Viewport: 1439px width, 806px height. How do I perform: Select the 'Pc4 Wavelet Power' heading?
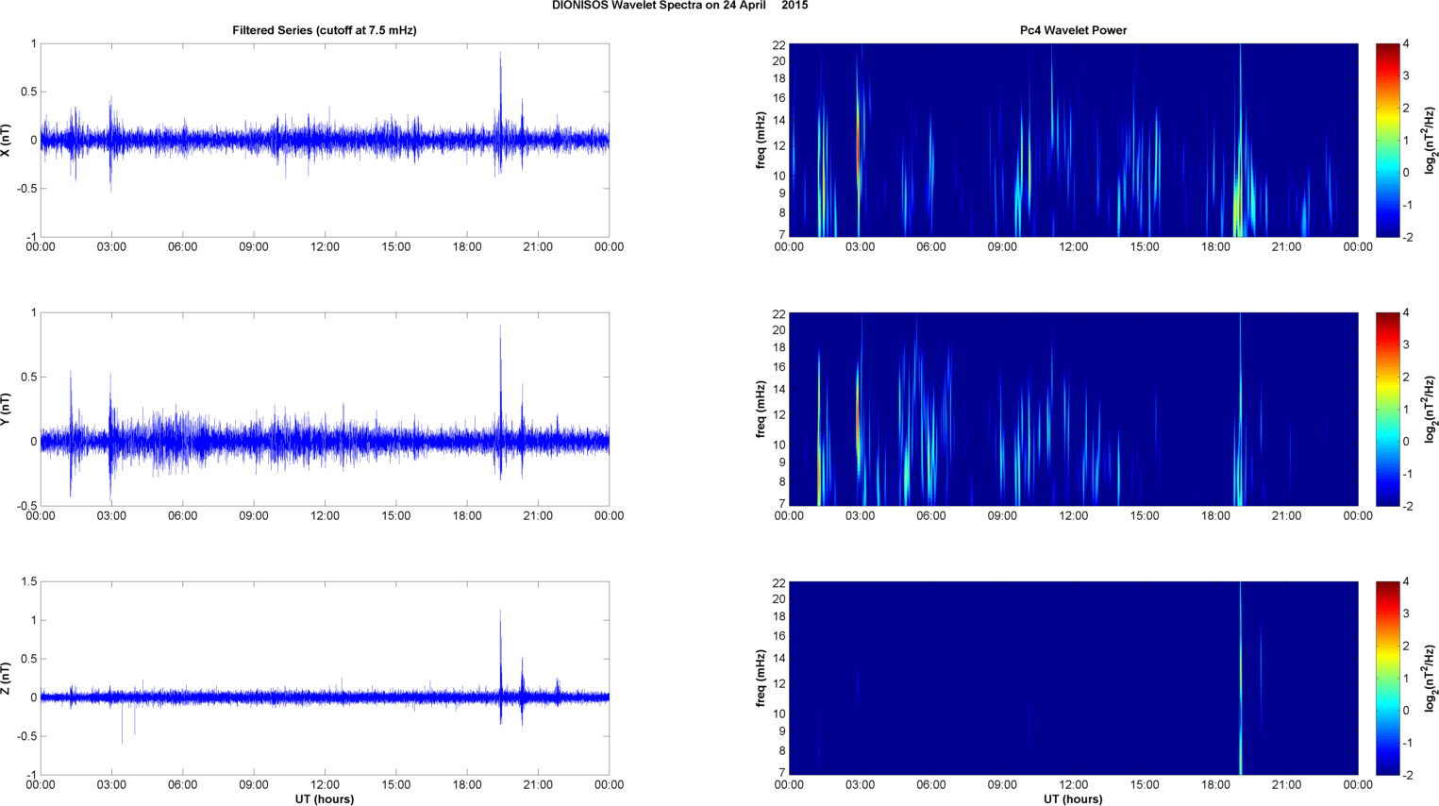[1073, 30]
